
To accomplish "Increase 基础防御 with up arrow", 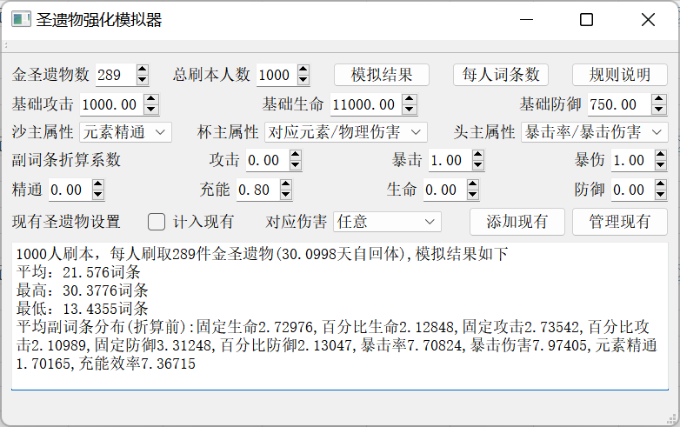I will tap(659, 99).
